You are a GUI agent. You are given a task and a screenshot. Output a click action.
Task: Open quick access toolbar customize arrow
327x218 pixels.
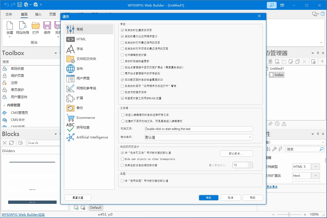(x=41, y=5)
